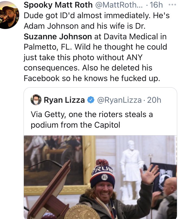Click the word Facebook in the tweet

pyautogui.click(x=41, y=78)
